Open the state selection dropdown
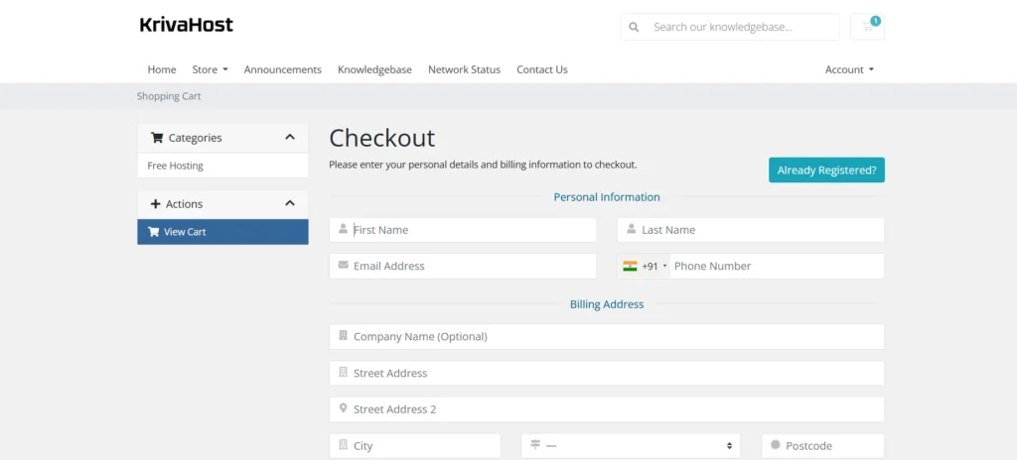 point(631,446)
